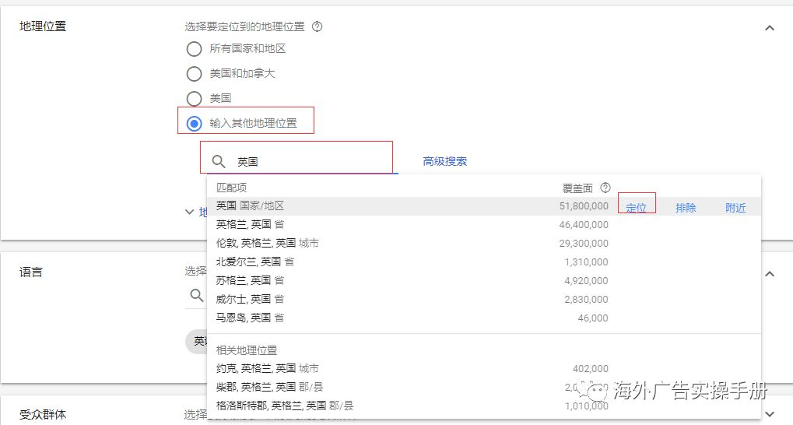This screenshot has width=793, height=425.
Task: Choose the 美国 radio button
Action: coord(194,99)
